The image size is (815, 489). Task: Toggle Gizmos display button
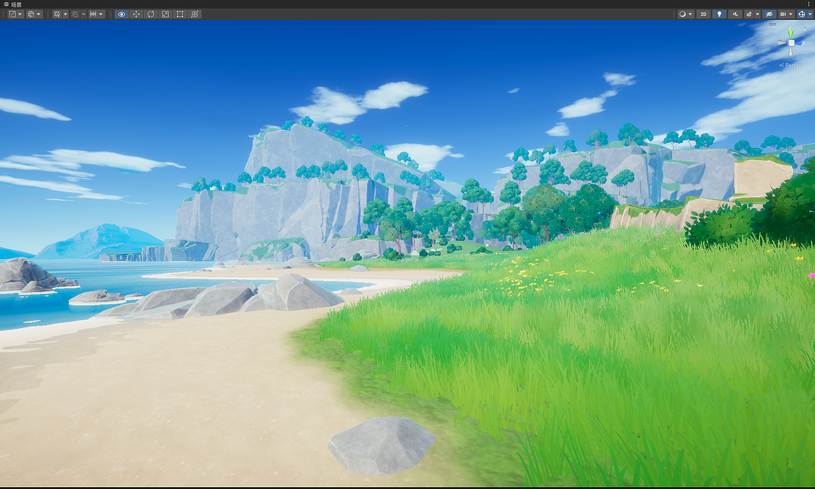802,14
